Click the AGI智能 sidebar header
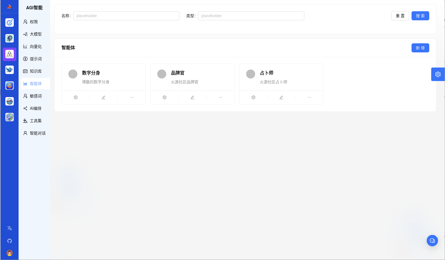Image resolution: width=445 pixels, height=260 pixels. (34, 8)
